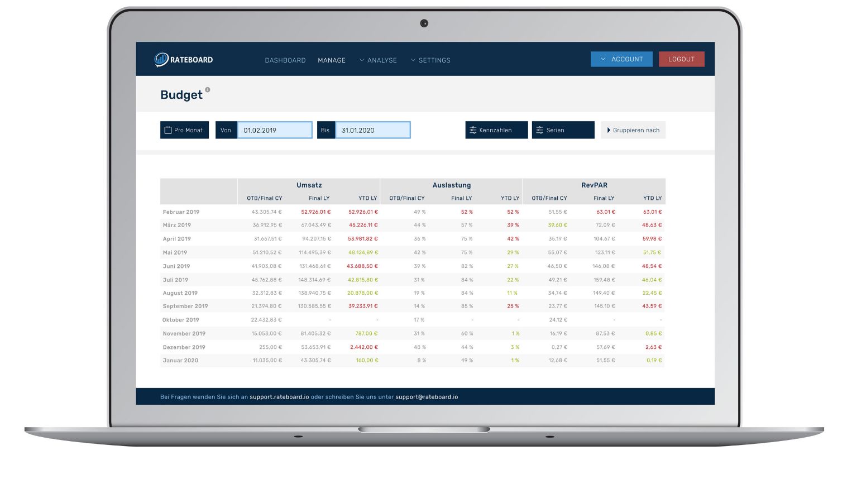Click the sliders icon in Serien
This screenshot has height=479, width=852.
coord(540,130)
